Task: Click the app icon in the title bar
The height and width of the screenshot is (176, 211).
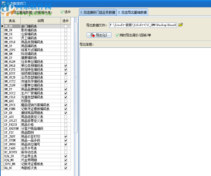Action: [4, 3]
